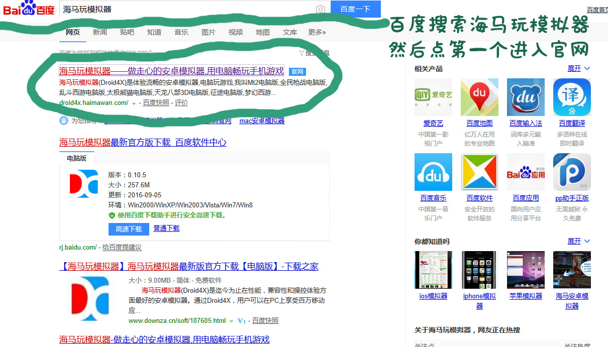Click the V1 credibility badge
This screenshot has height=347, width=608.
point(242,321)
